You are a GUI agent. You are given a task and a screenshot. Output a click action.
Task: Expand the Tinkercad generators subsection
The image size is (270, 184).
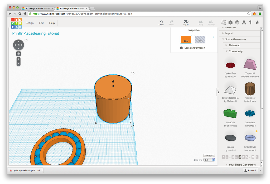coord(226,45)
